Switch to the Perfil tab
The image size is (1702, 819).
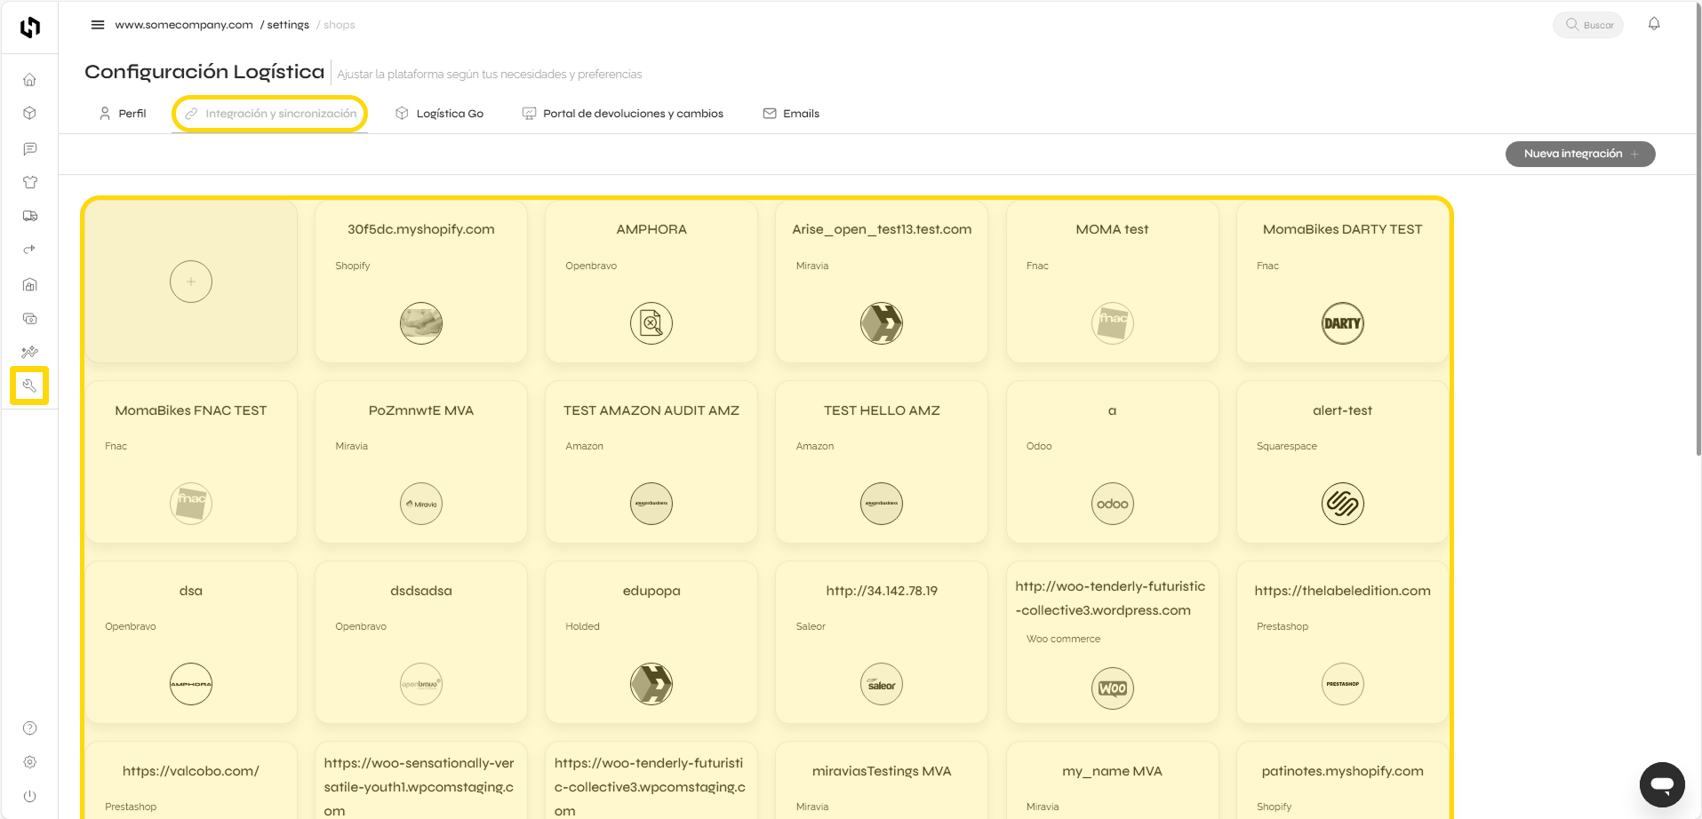click(x=123, y=114)
